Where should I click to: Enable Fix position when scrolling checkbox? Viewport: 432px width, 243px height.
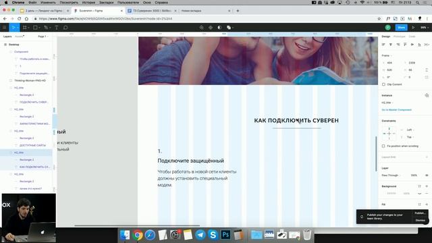pyautogui.click(x=383, y=146)
